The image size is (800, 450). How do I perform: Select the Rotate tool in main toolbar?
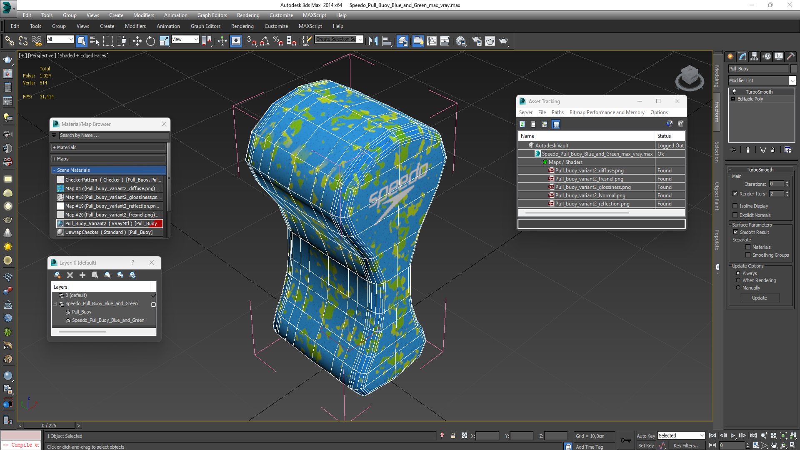point(150,41)
